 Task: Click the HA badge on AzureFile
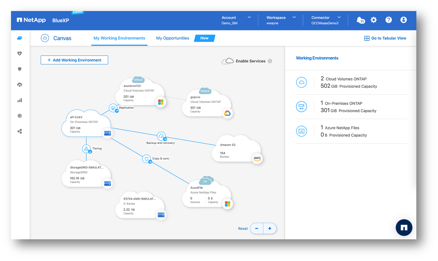[x=206, y=181]
